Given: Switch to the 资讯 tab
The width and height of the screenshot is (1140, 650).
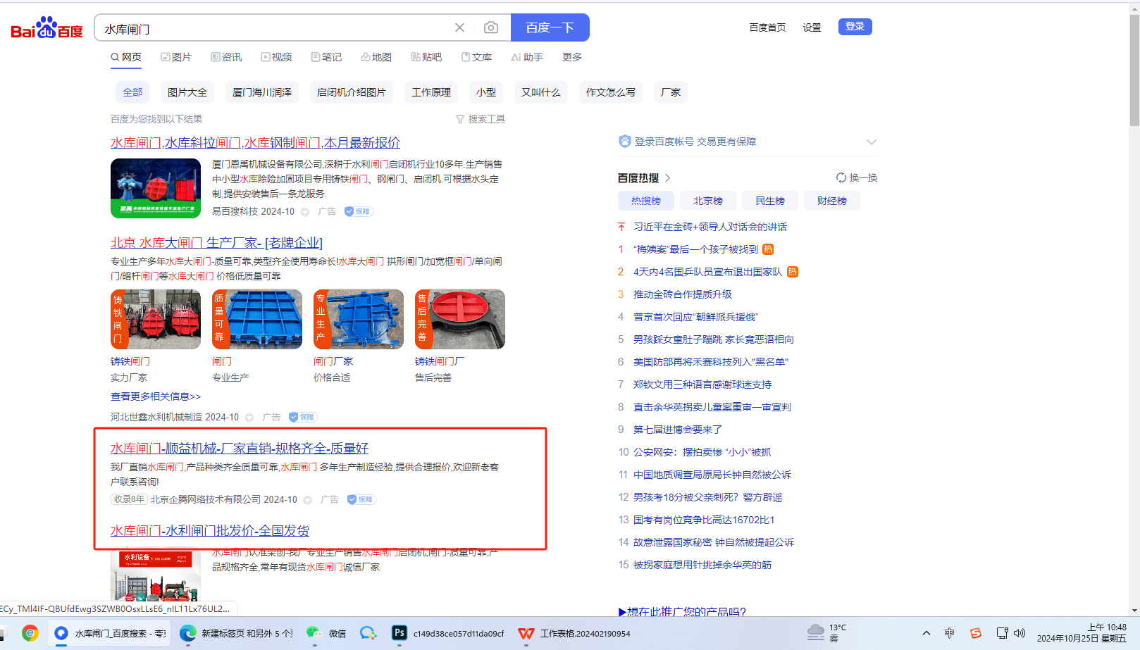Looking at the screenshot, I should click(x=226, y=57).
